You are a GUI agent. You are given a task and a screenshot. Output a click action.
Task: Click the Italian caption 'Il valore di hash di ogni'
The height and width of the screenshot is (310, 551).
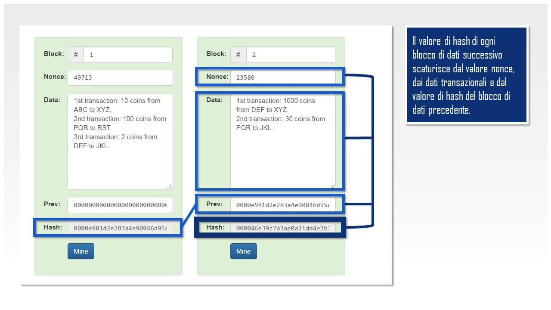click(454, 41)
